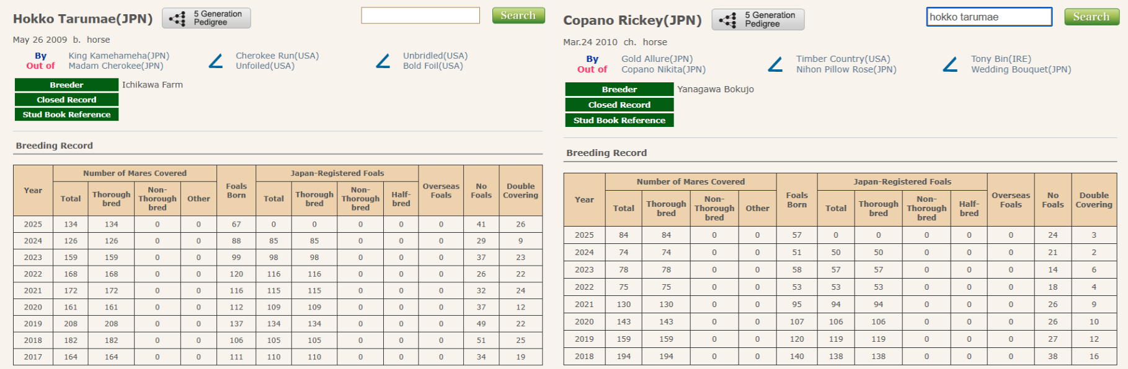This screenshot has height=369, width=1128.
Task: Click Breeding Record heading in Copano Rickey page
Action: coord(606,153)
